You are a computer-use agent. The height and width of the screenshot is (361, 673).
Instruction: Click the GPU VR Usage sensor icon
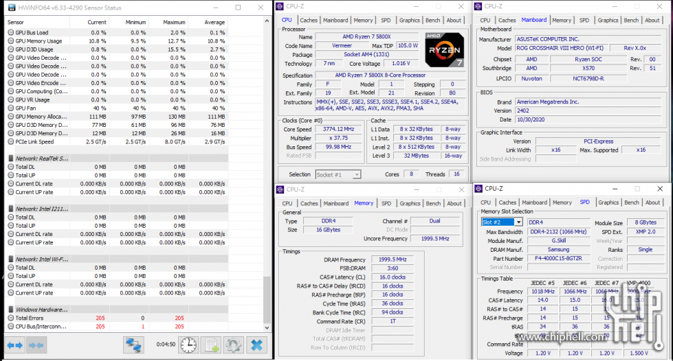[x=11, y=100]
